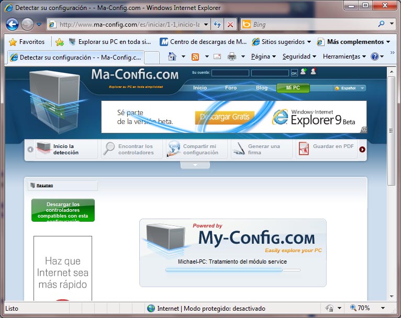Open search provider dropdown arrow

tap(392, 24)
